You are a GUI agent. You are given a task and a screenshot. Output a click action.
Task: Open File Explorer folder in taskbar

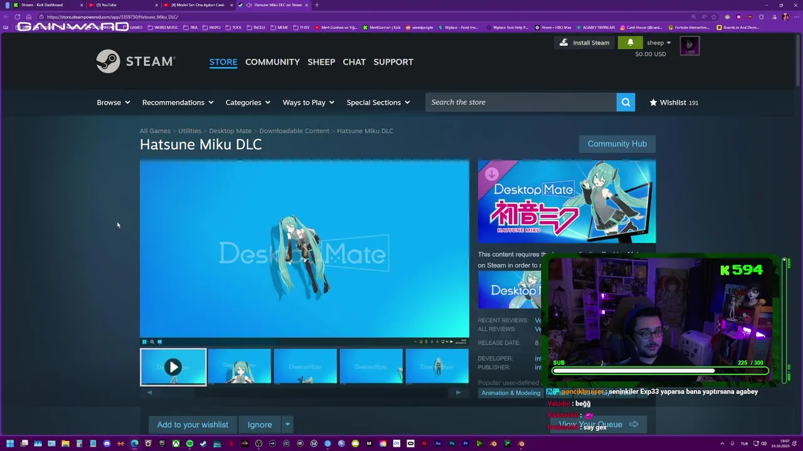pos(65,443)
